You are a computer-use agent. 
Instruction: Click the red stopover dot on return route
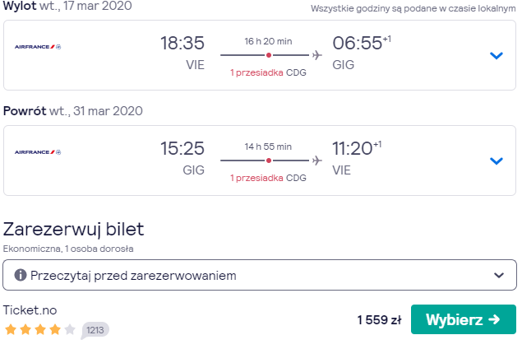coord(268,161)
